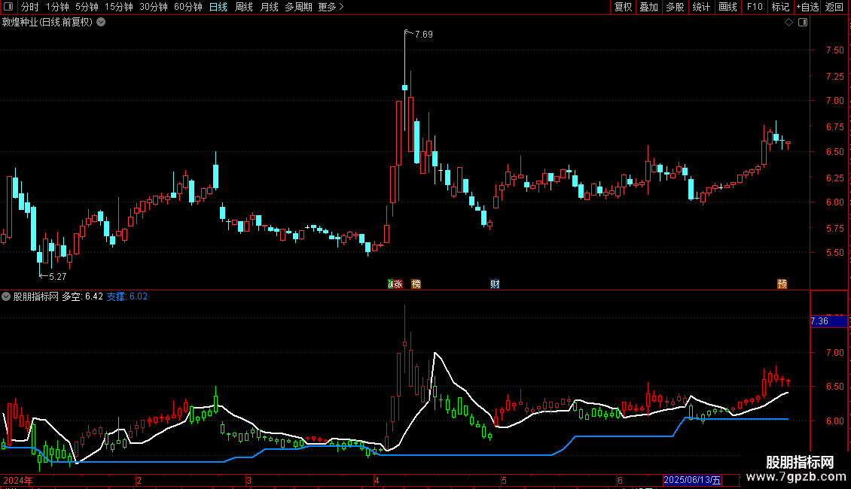
Task: Select the 周线 weekly tab
Action: point(244,7)
